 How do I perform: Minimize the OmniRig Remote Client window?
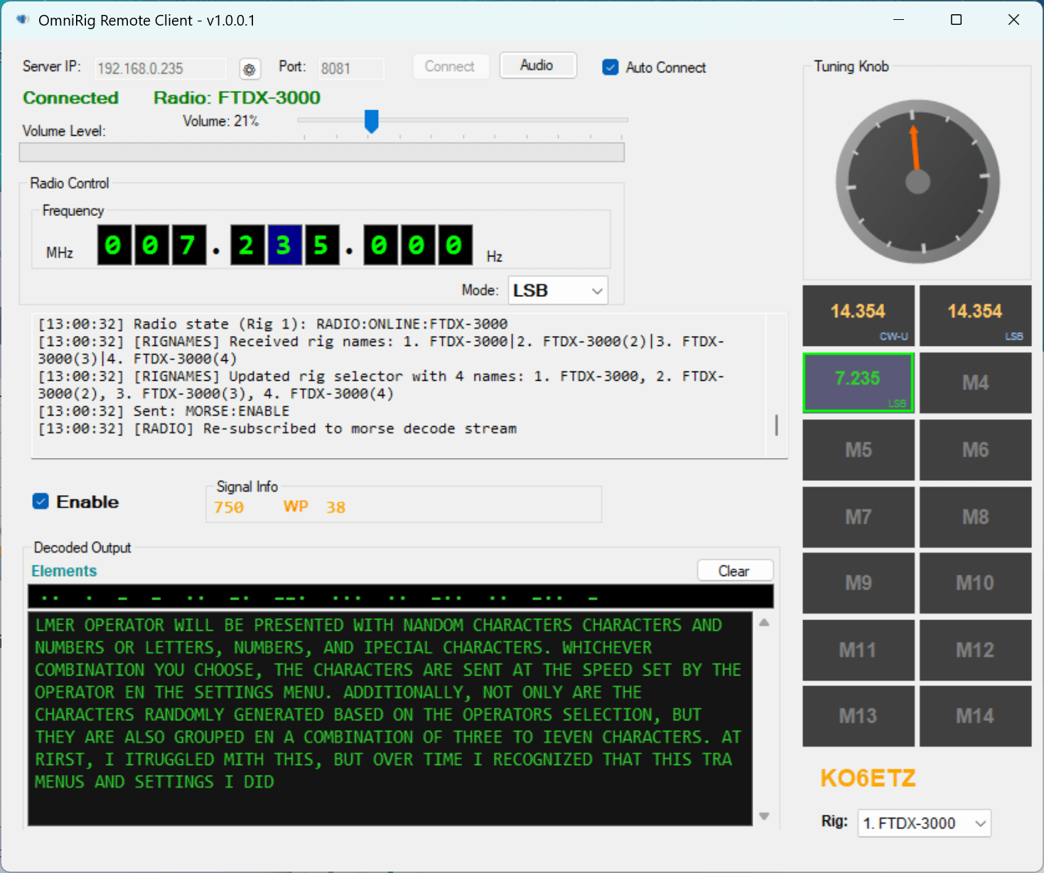click(899, 20)
